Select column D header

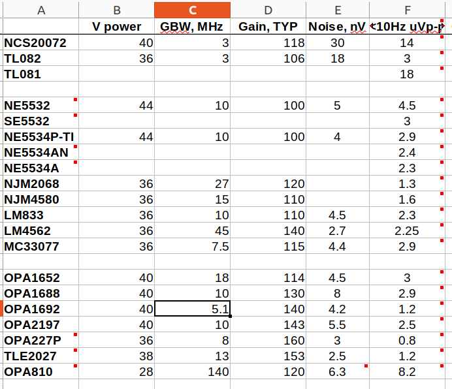268,10
